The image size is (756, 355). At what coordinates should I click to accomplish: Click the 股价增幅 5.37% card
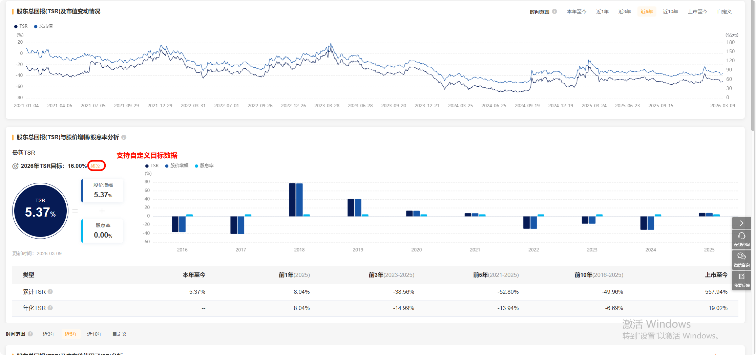pos(102,191)
